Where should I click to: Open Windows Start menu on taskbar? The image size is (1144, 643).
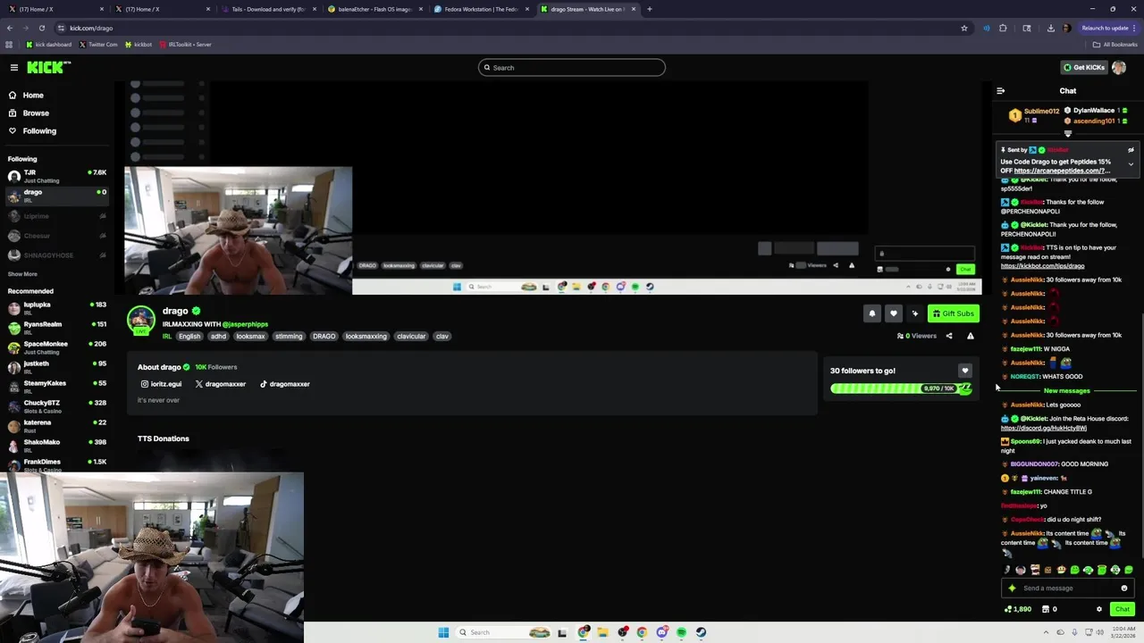443,632
